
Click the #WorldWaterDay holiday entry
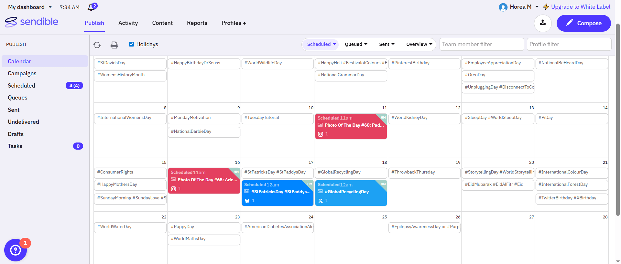(x=130, y=227)
